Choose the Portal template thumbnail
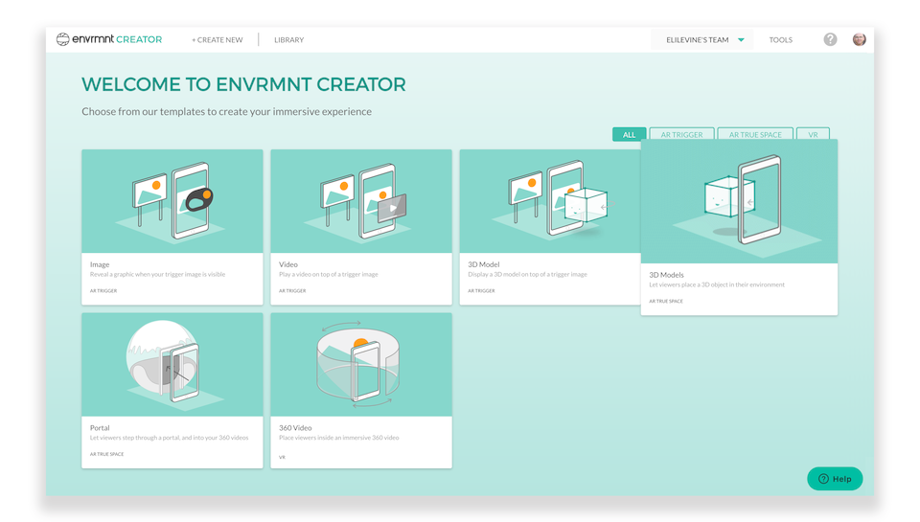 tap(172, 364)
